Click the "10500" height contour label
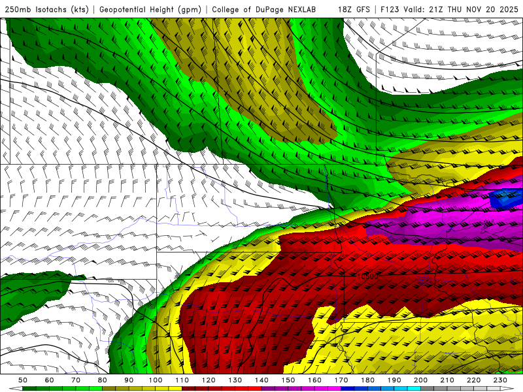This screenshot has height=392, width=523. point(367,276)
